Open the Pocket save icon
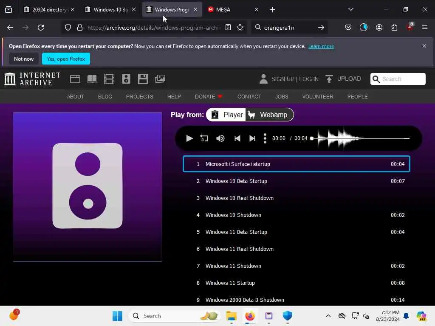 (348, 28)
